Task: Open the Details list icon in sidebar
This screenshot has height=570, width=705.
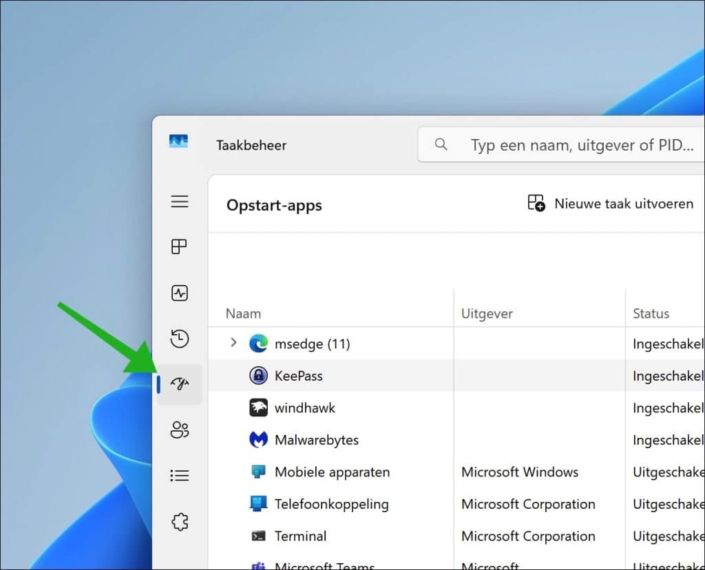Action: [x=180, y=475]
